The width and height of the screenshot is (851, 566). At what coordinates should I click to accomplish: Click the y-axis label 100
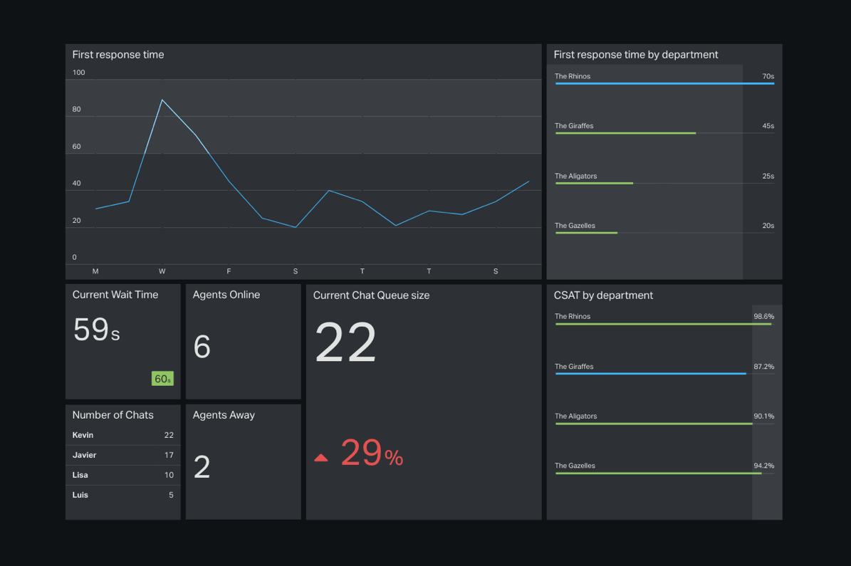pyautogui.click(x=79, y=72)
